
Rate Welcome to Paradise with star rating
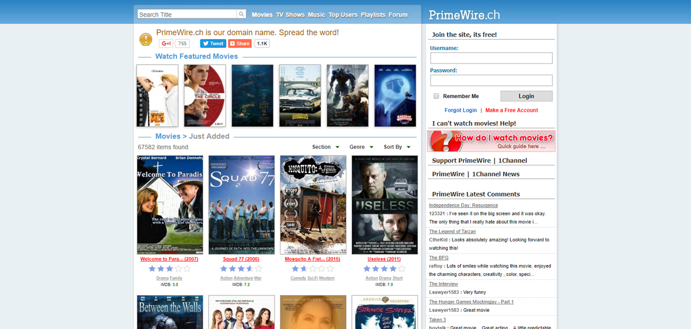[x=170, y=269]
